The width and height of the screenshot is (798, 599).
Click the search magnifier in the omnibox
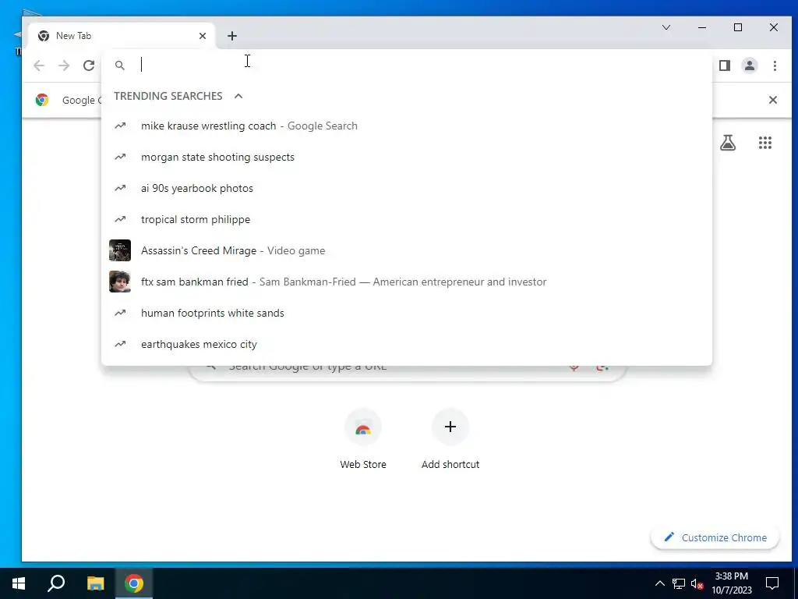tap(119, 66)
